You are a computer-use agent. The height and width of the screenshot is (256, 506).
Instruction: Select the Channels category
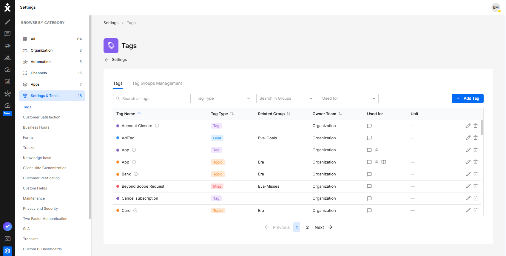pyautogui.click(x=52, y=73)
